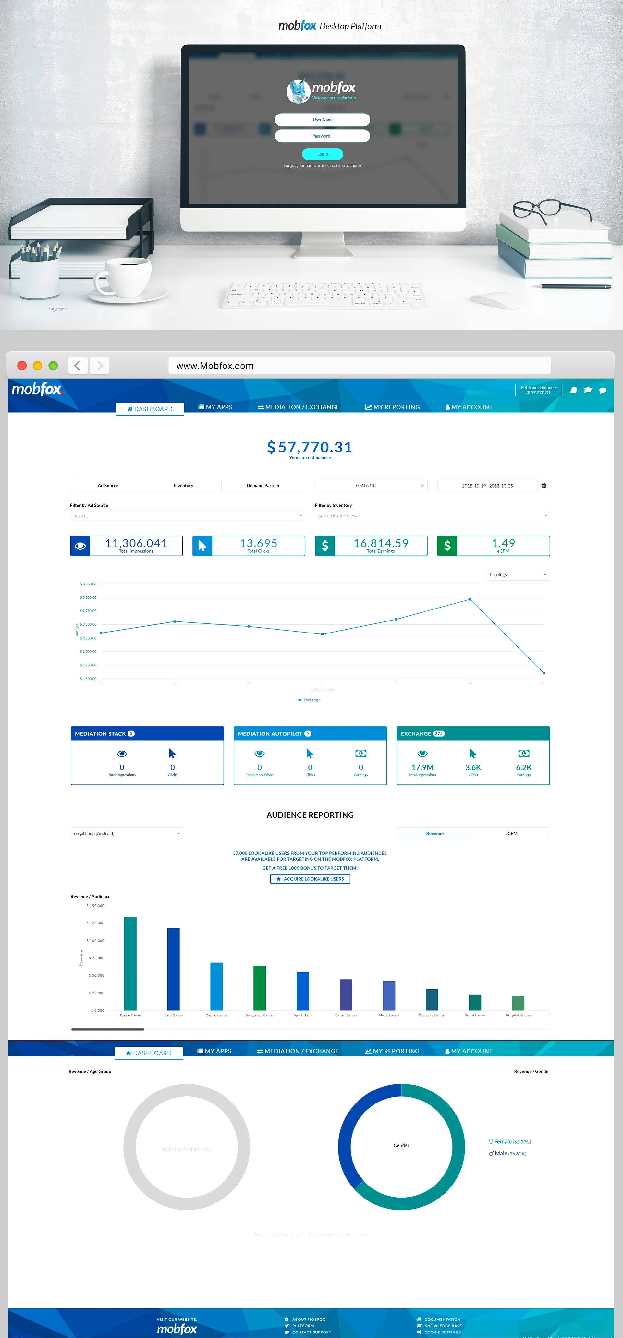Screen dimensions: 623x1338
Task: Switch audience reporting to eCPM view
Action: coord(511,833)
